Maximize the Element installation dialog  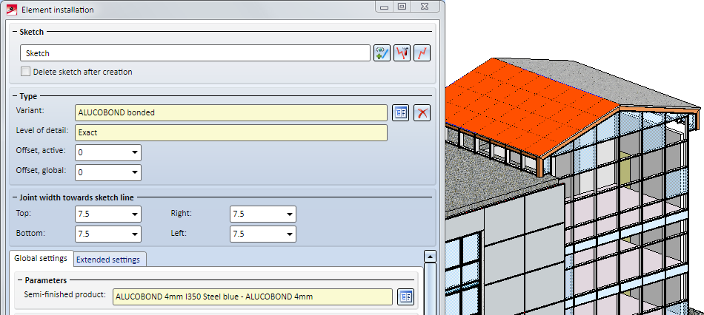point(402,7)
